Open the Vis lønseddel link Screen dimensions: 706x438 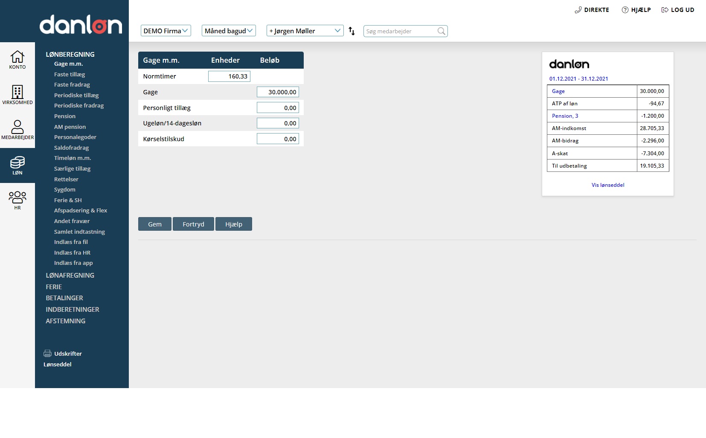point(607,185)
